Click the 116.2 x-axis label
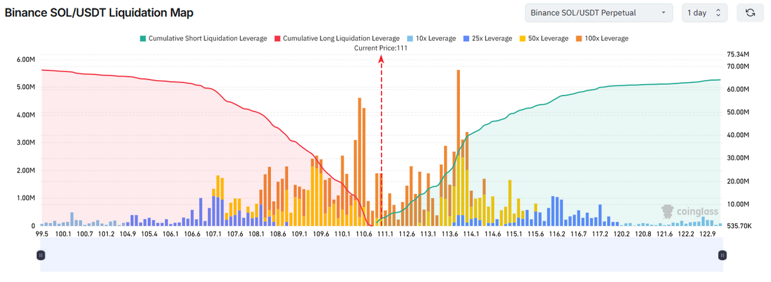Image resolution: width=771 pixels, height=282 pixels. coord(558,234)
